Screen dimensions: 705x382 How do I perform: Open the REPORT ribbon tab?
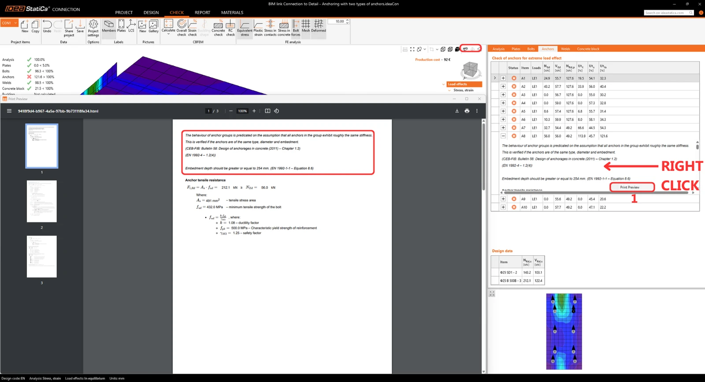coord(202,12)
